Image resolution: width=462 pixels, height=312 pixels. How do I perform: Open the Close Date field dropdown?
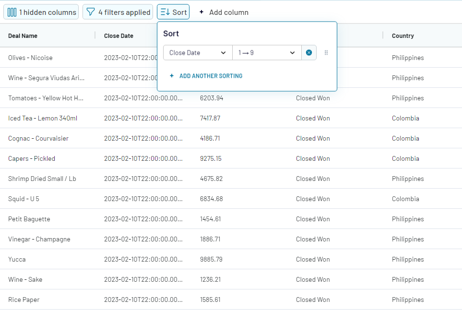[197, 53]
